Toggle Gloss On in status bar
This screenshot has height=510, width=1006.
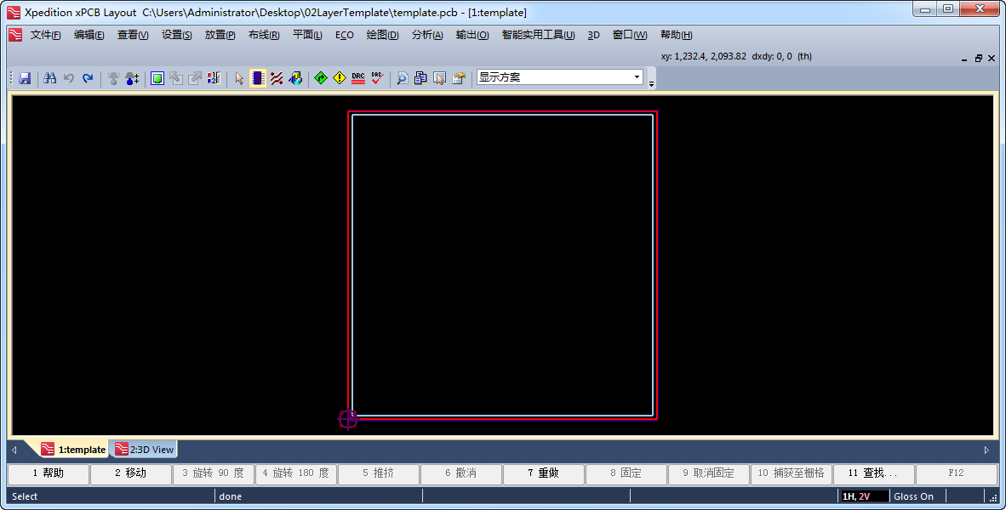pos(913,496)
